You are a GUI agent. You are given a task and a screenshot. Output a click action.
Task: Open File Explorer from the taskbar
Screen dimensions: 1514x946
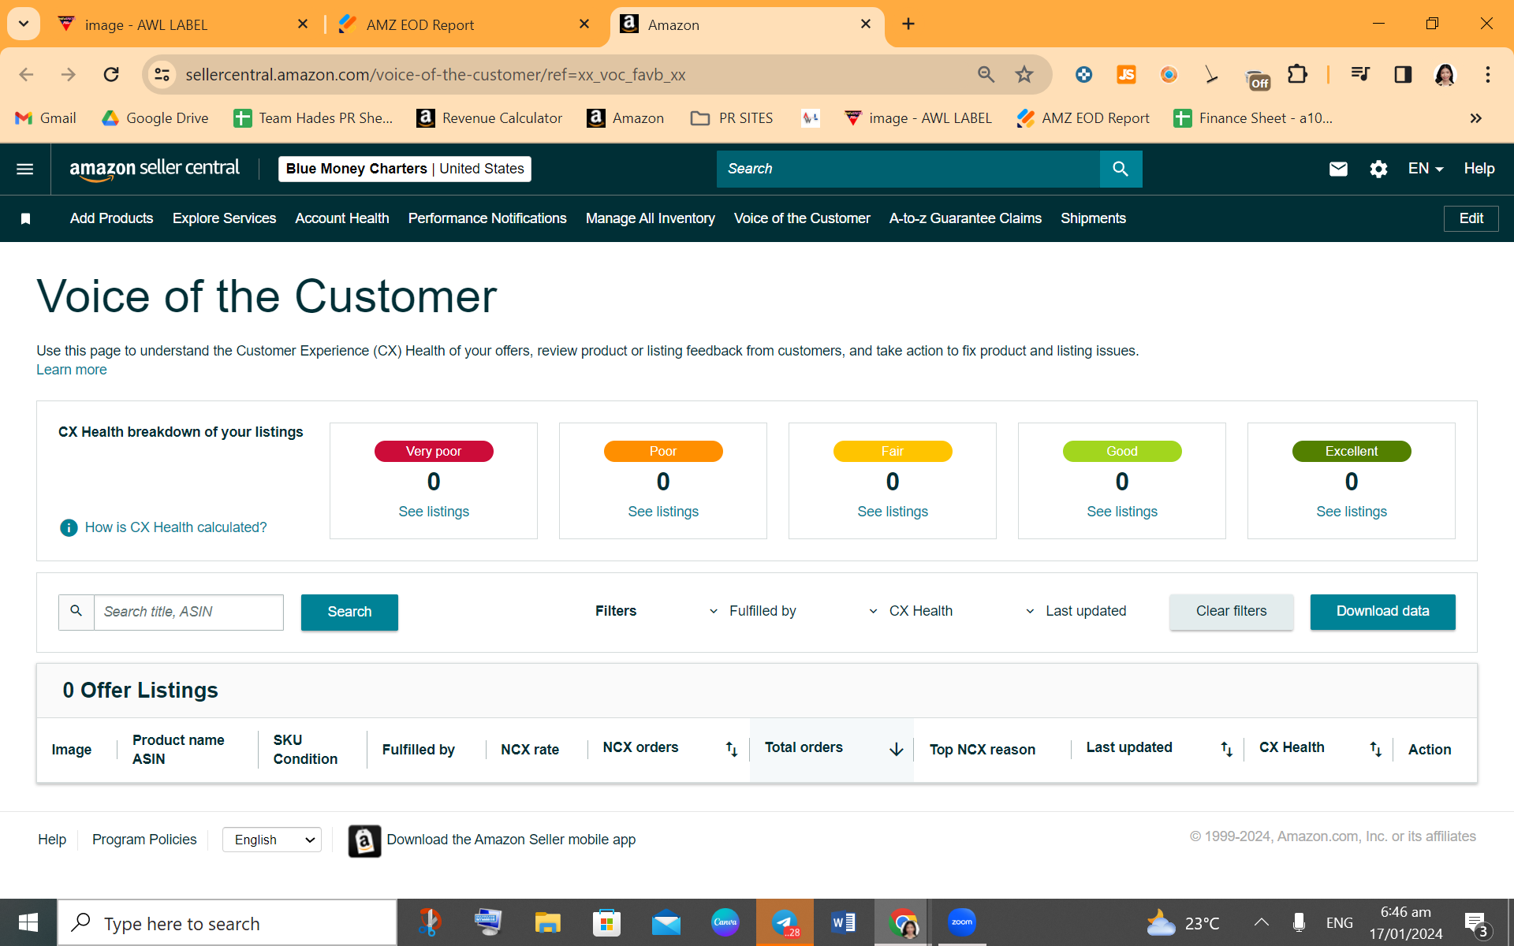click(547, 922)
